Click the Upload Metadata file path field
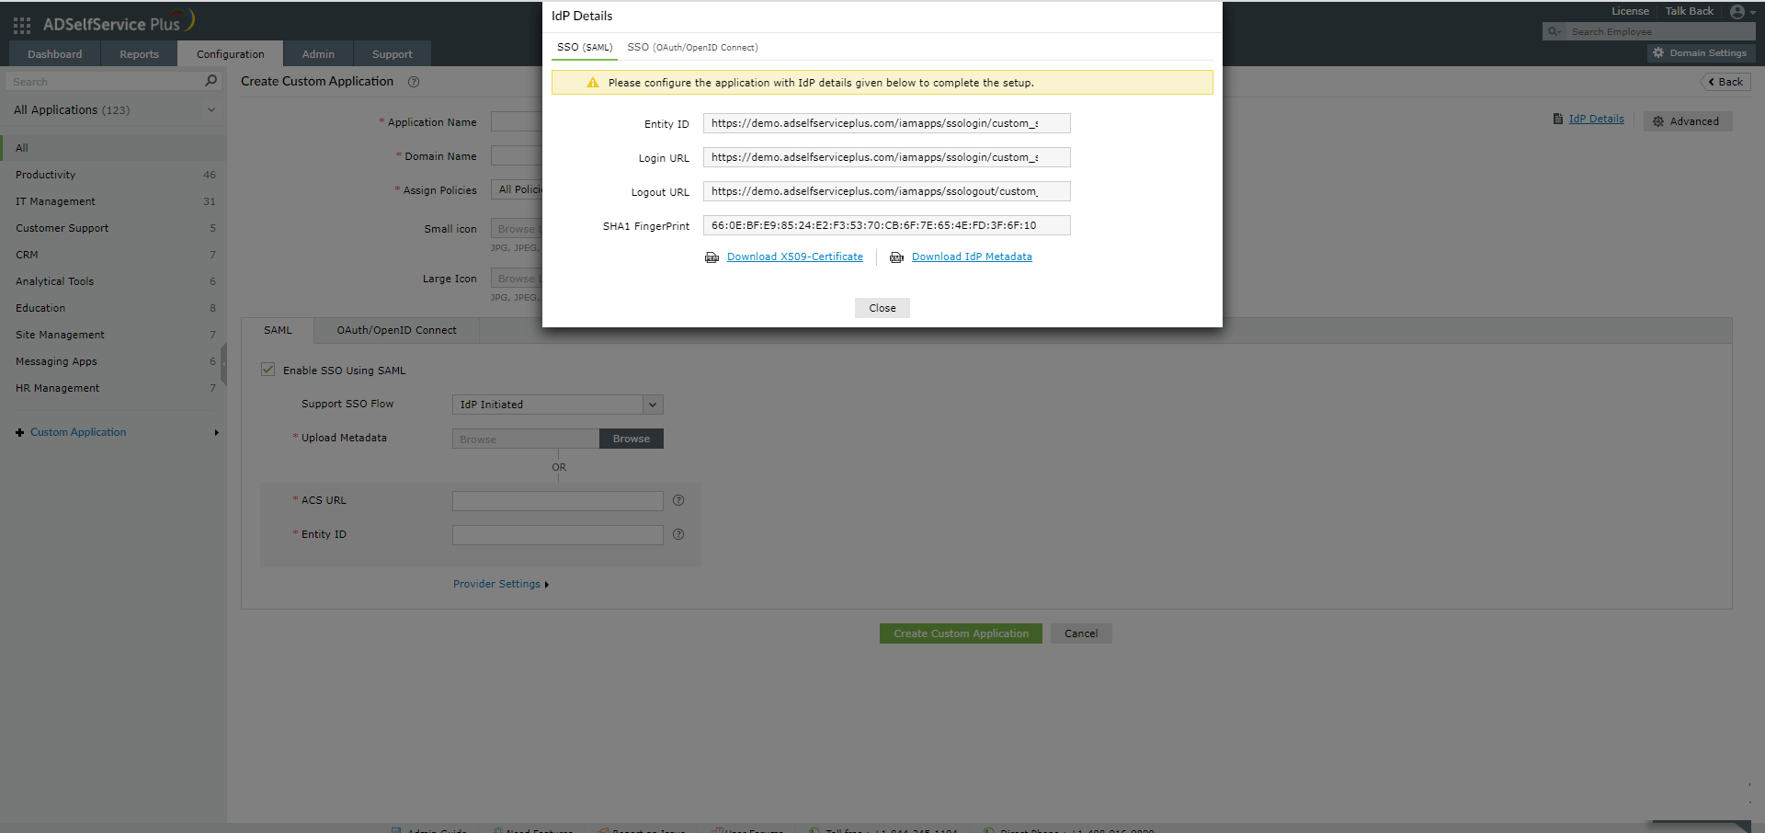 point(526,439)
